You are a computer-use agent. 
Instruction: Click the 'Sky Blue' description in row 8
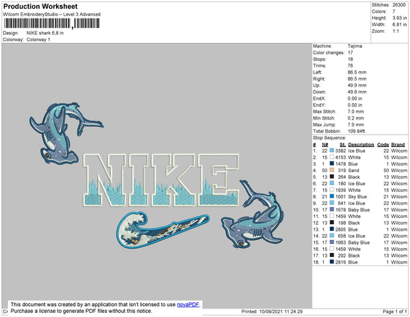pyautogui.click(x=357, y=197)
